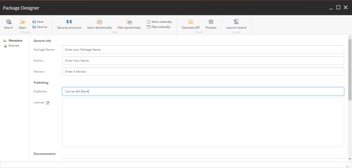The image size is (352, 168).
Task: Select Metadata in the left panel
Action: tap(15, 41)
